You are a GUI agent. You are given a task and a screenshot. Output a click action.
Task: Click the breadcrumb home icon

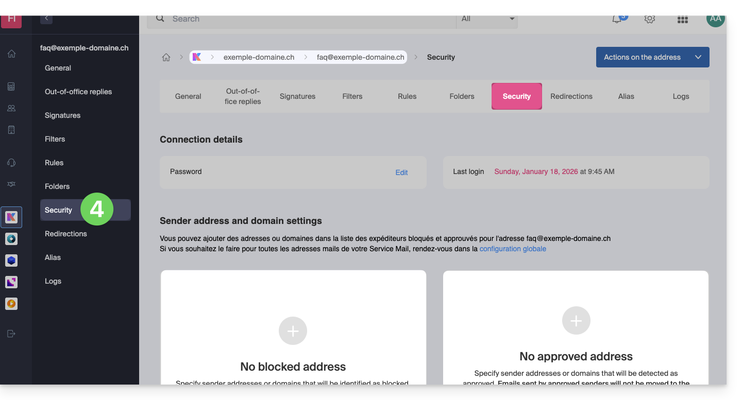166,57
